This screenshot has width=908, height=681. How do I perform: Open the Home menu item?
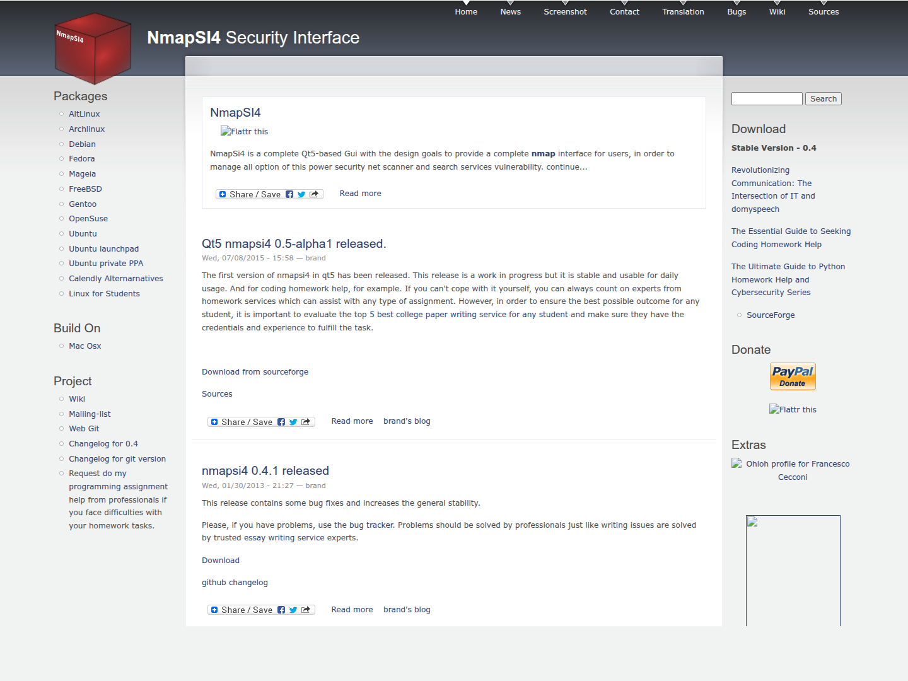pyautogui.click(x=466, y=12)
